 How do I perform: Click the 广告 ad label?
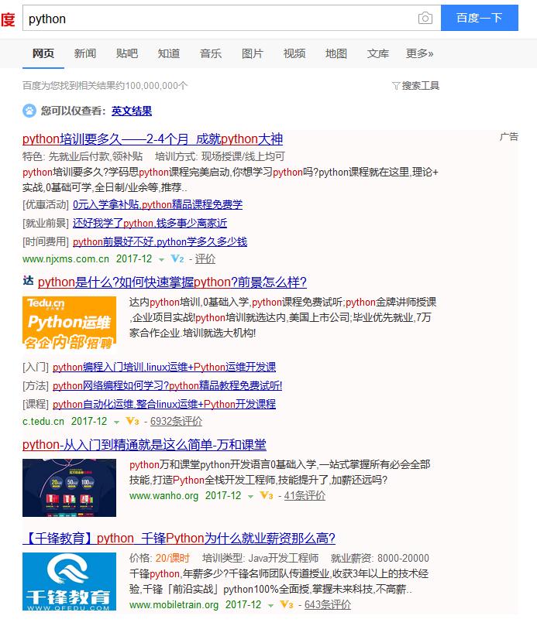coord(508,137)
